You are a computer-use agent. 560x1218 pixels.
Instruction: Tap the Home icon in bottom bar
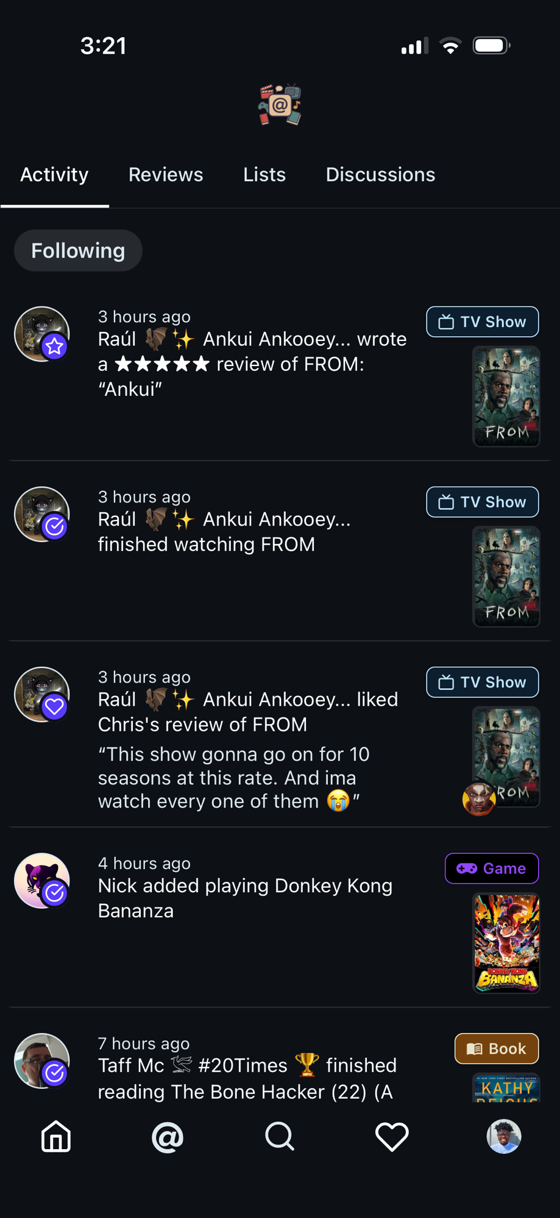coord(56,1136)
